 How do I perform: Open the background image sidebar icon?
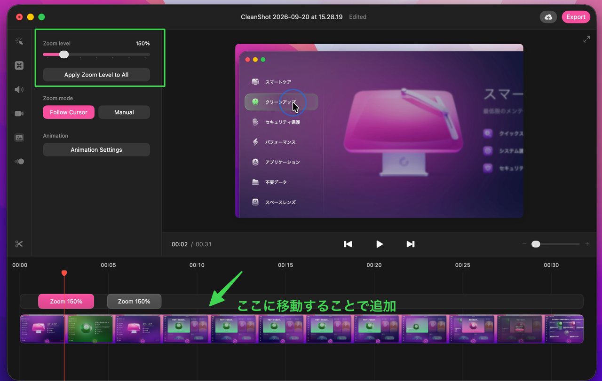(x=19, y=138)
